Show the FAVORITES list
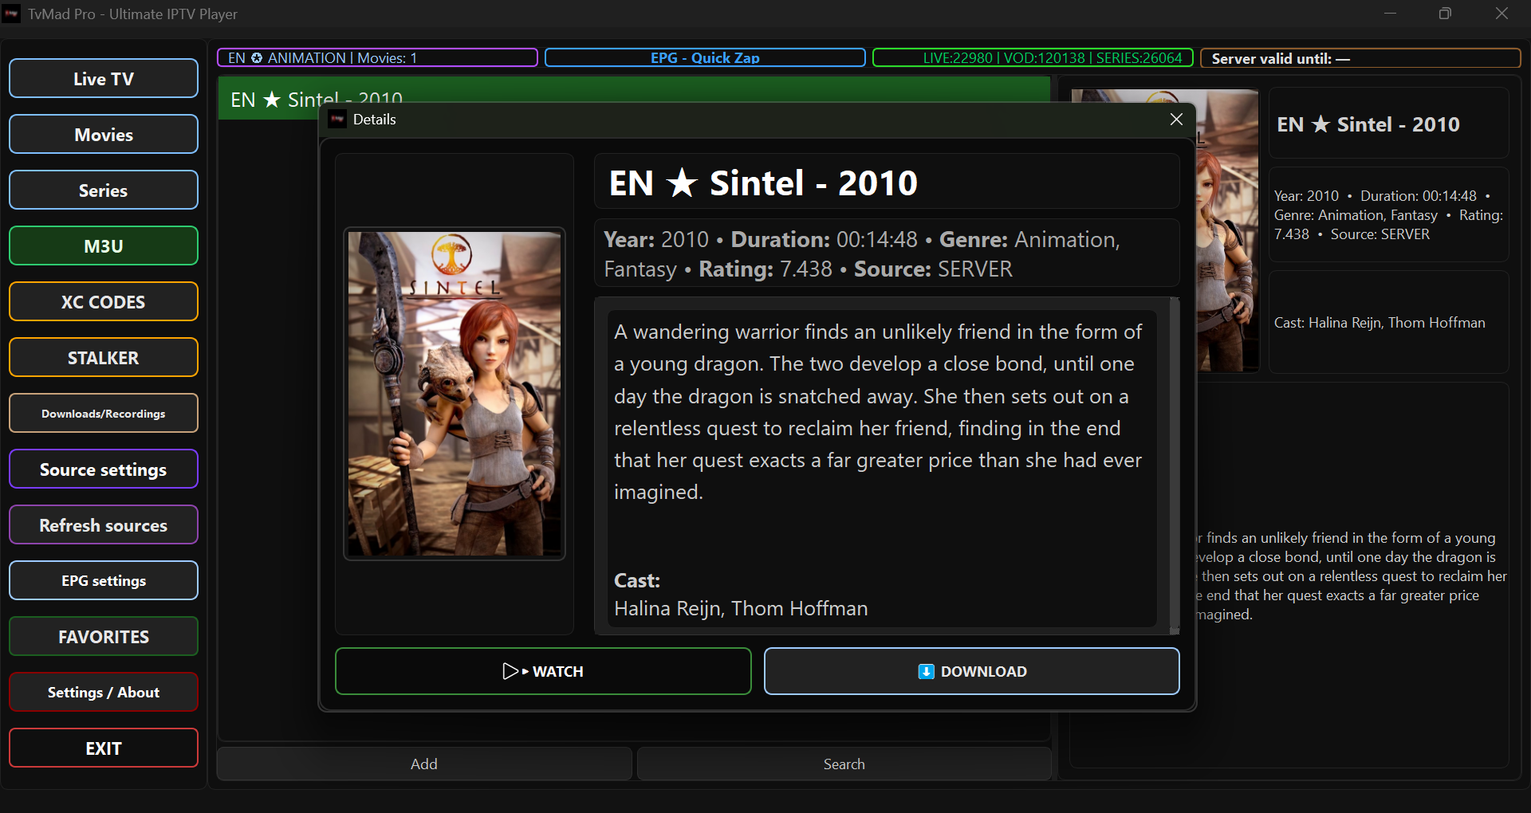1531x813 pixels. [104, 637]
